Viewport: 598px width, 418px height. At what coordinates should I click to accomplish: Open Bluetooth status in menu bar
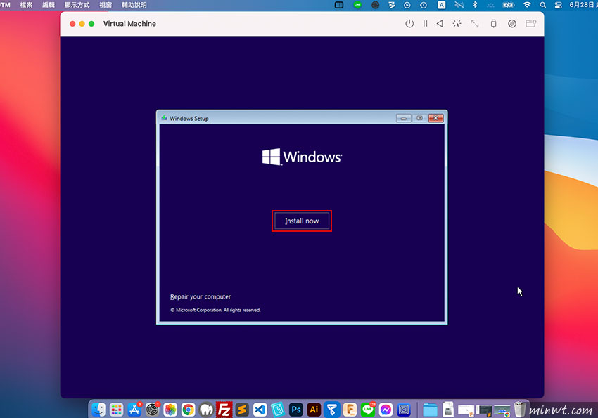click(x=475, y=5)
